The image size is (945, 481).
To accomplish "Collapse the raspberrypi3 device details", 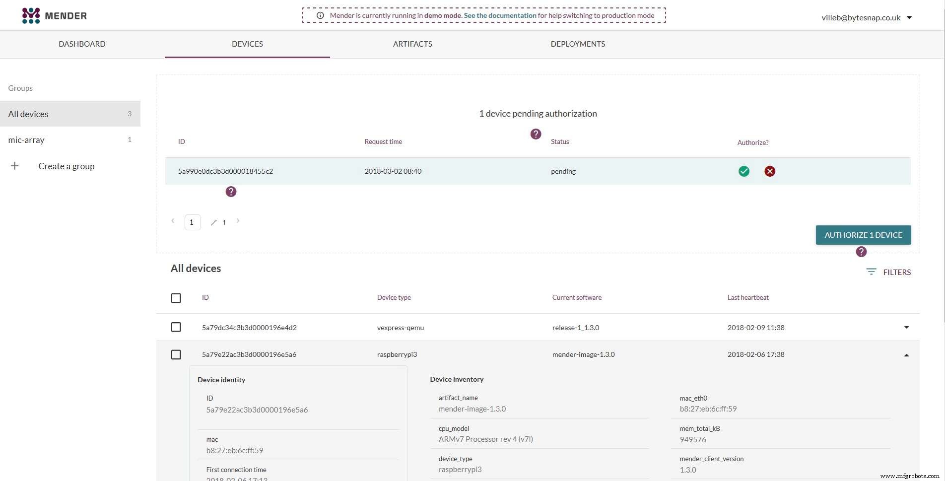I will point(907,354).
